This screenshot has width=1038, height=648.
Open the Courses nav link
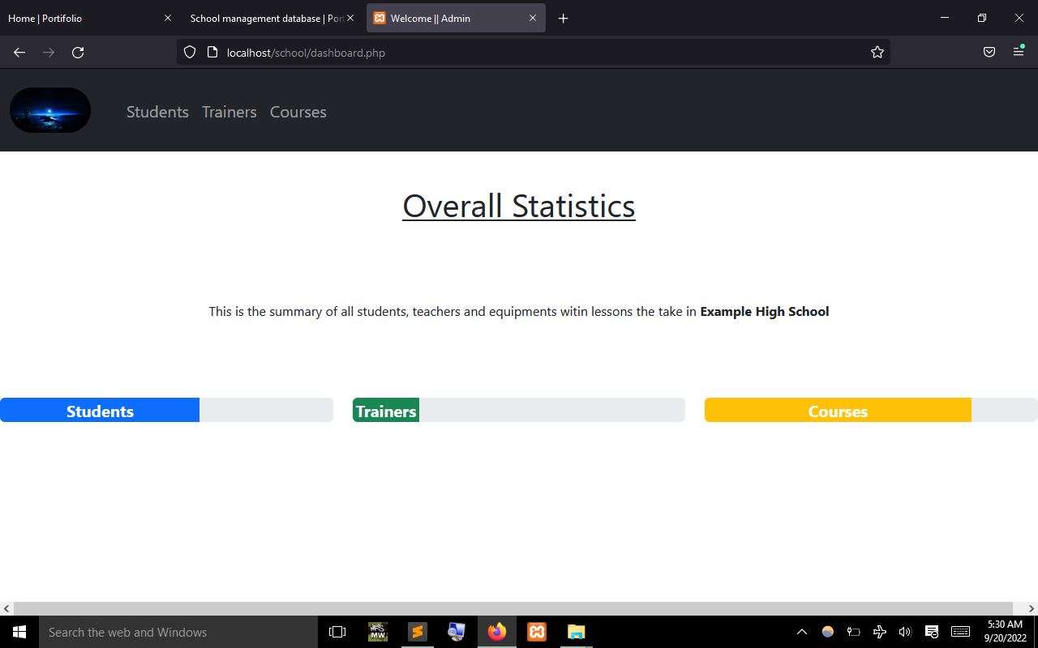click(298, 112)
